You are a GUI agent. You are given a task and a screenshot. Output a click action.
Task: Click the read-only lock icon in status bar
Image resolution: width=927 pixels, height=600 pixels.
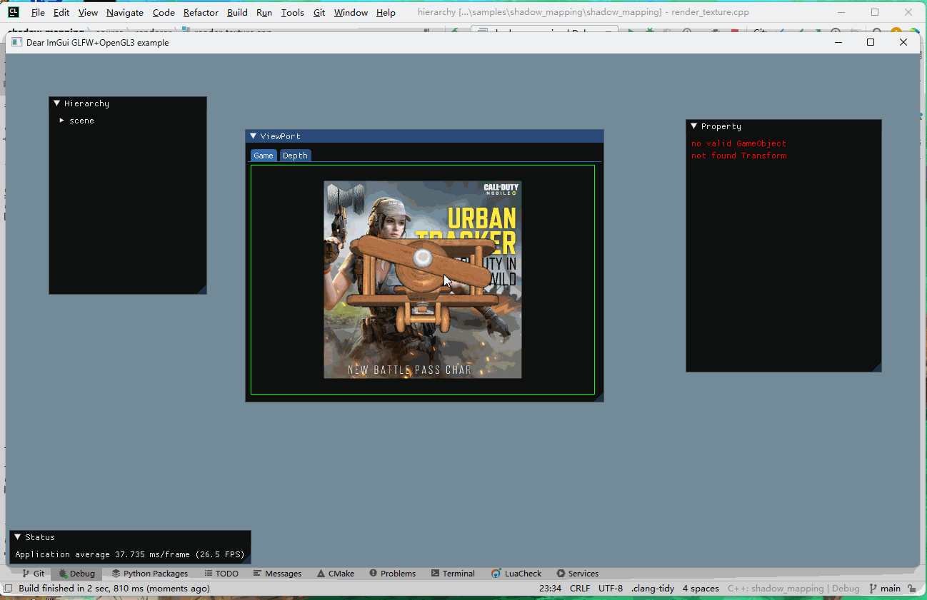(x=911, y=589)
